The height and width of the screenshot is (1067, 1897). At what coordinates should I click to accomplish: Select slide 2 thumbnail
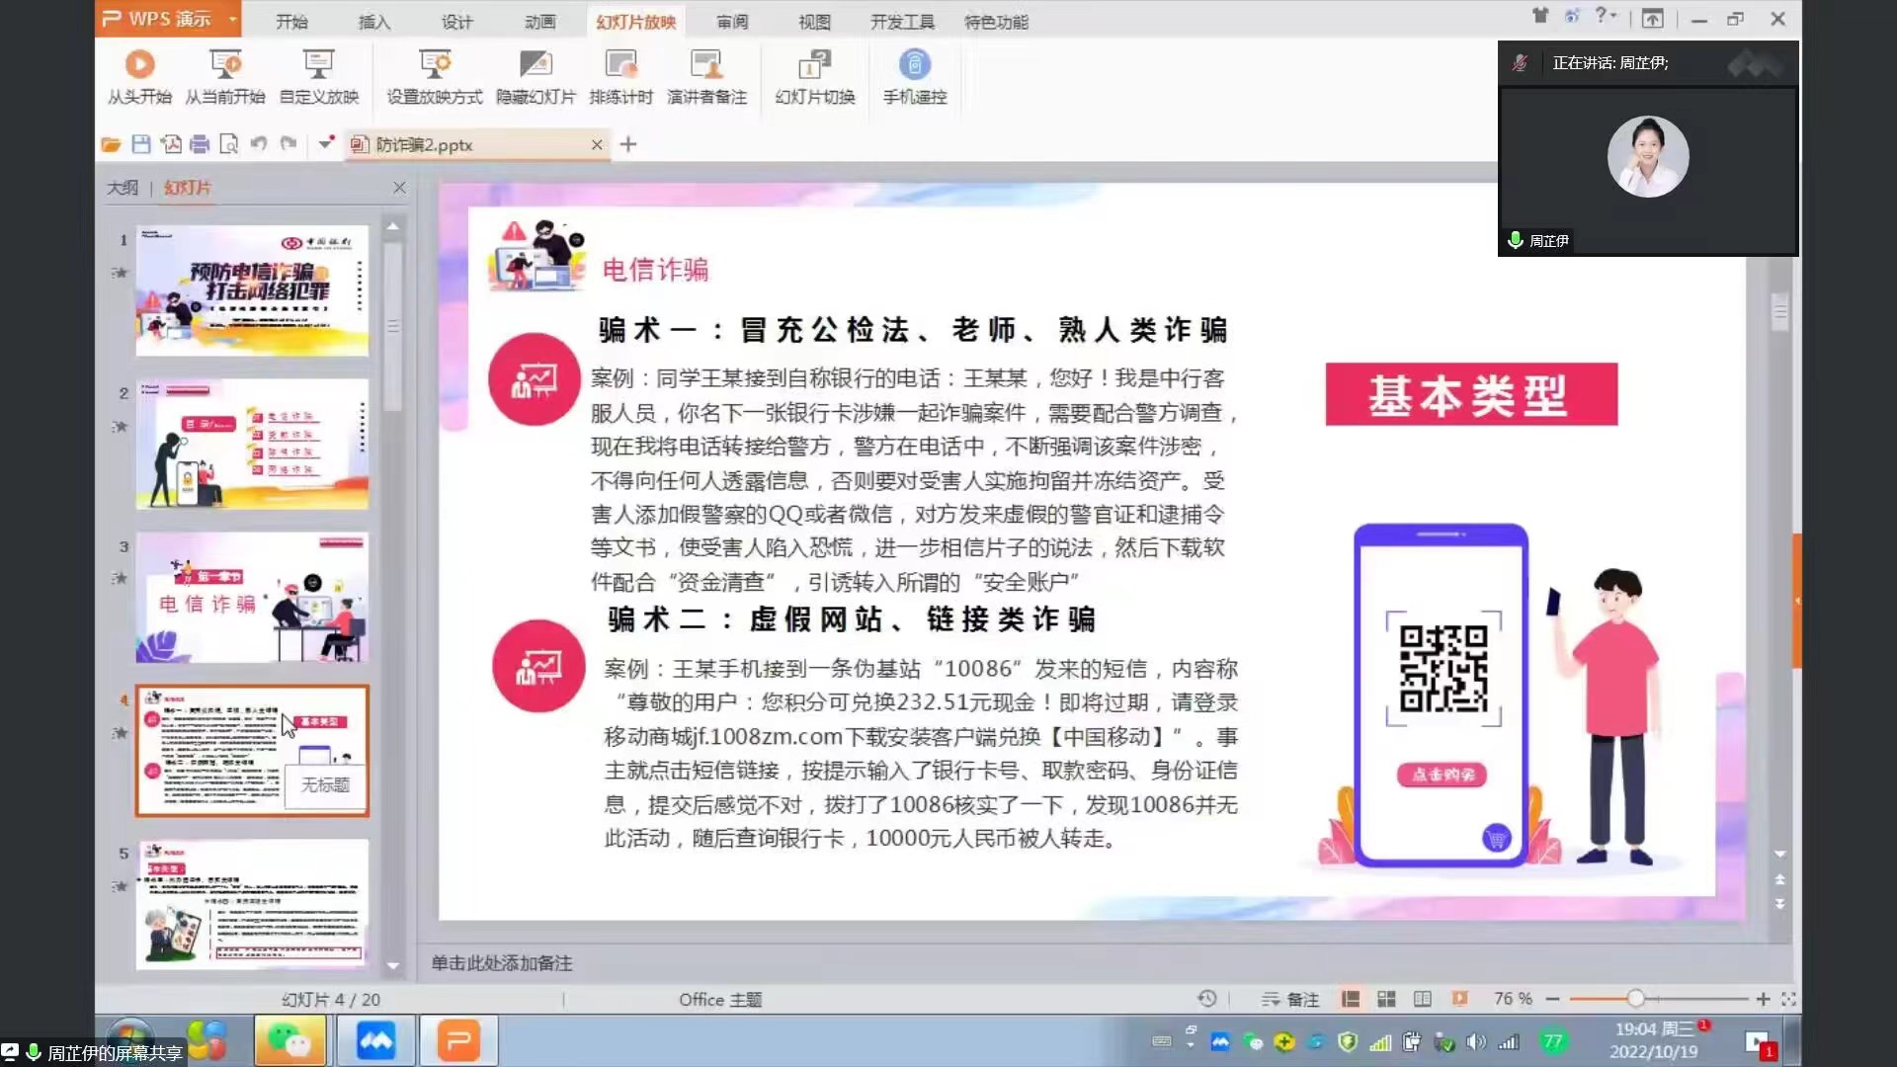[252, 445]
